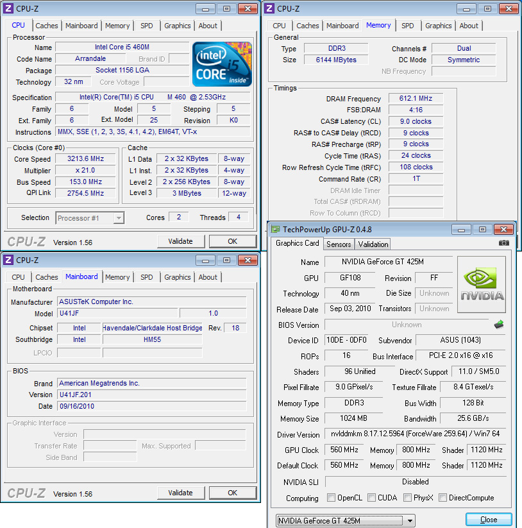Click the BIOS Version value U41JF.201
The image size is (522, 528).
tap(152, 395)
